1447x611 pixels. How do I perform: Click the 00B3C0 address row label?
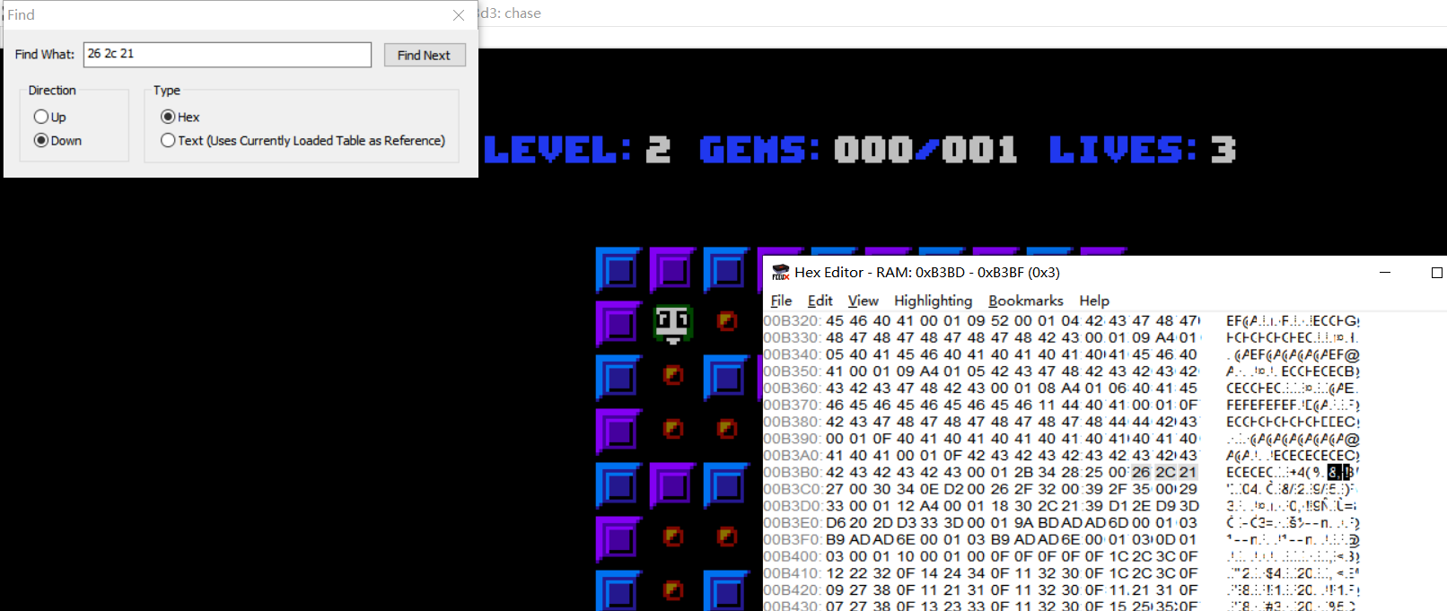792,489
